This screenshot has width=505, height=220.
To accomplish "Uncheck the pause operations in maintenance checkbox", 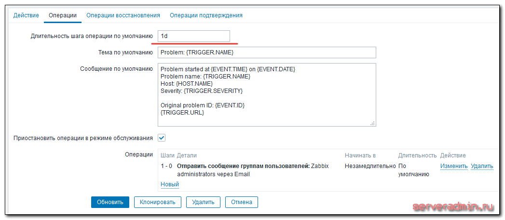I will point(162,138).
